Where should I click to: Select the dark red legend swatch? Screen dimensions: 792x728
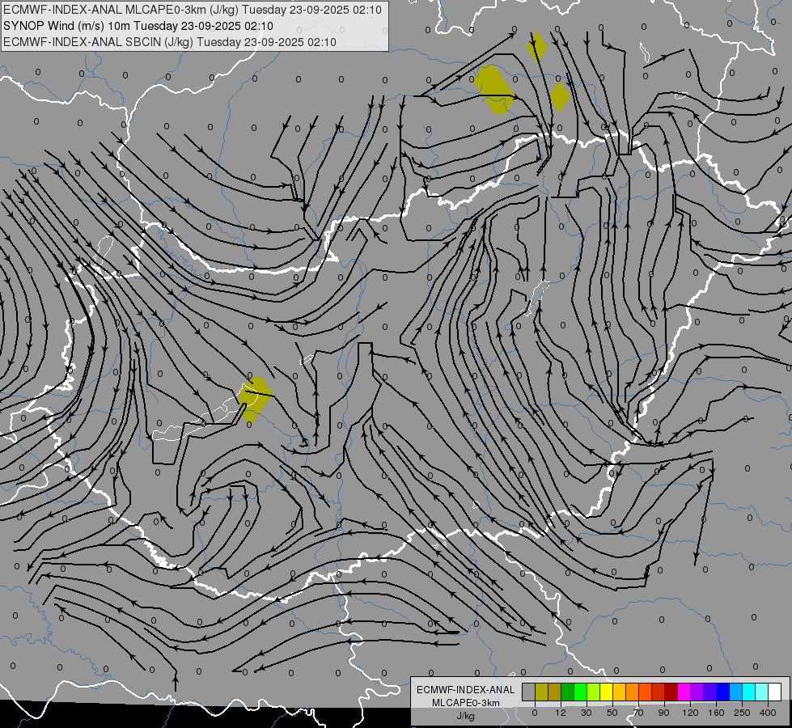tap(671, 692)
